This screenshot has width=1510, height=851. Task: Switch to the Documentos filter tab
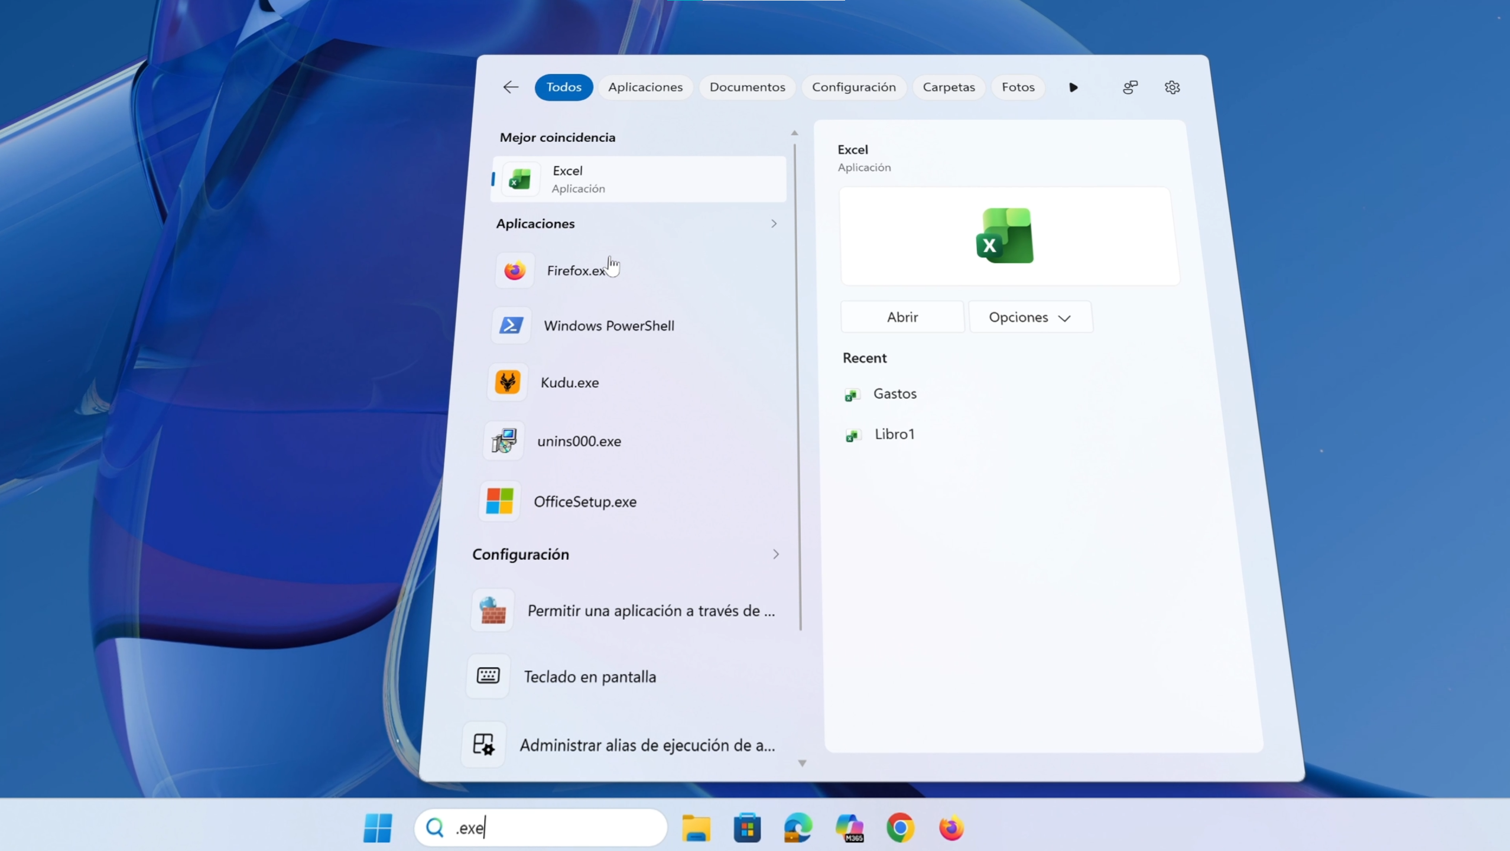[747, 87]
